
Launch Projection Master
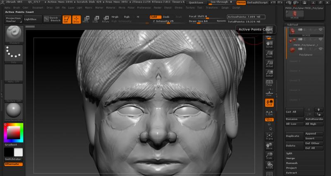pyautogui.click(x=13, y=19)
